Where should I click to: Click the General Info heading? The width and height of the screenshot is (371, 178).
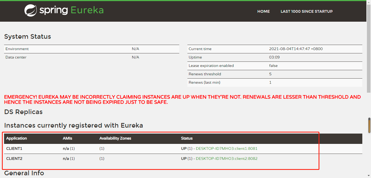(24, 173)
